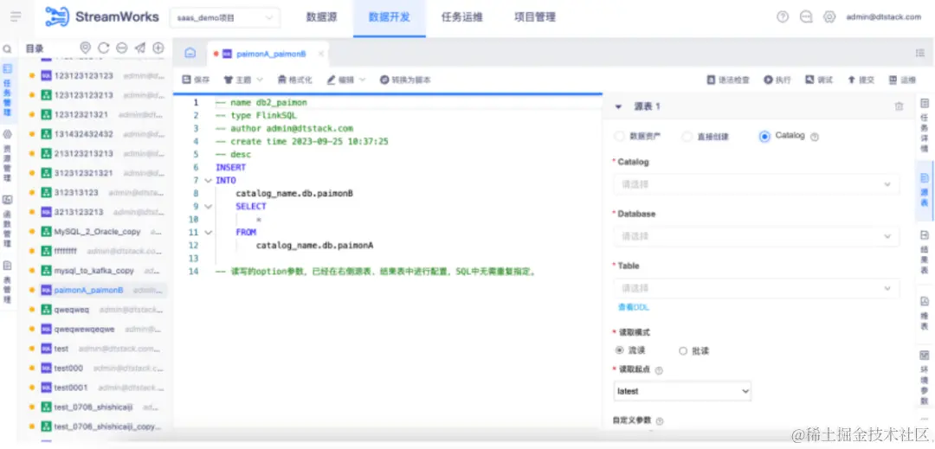Open 任务详情 side panel tab

[925, 125]
